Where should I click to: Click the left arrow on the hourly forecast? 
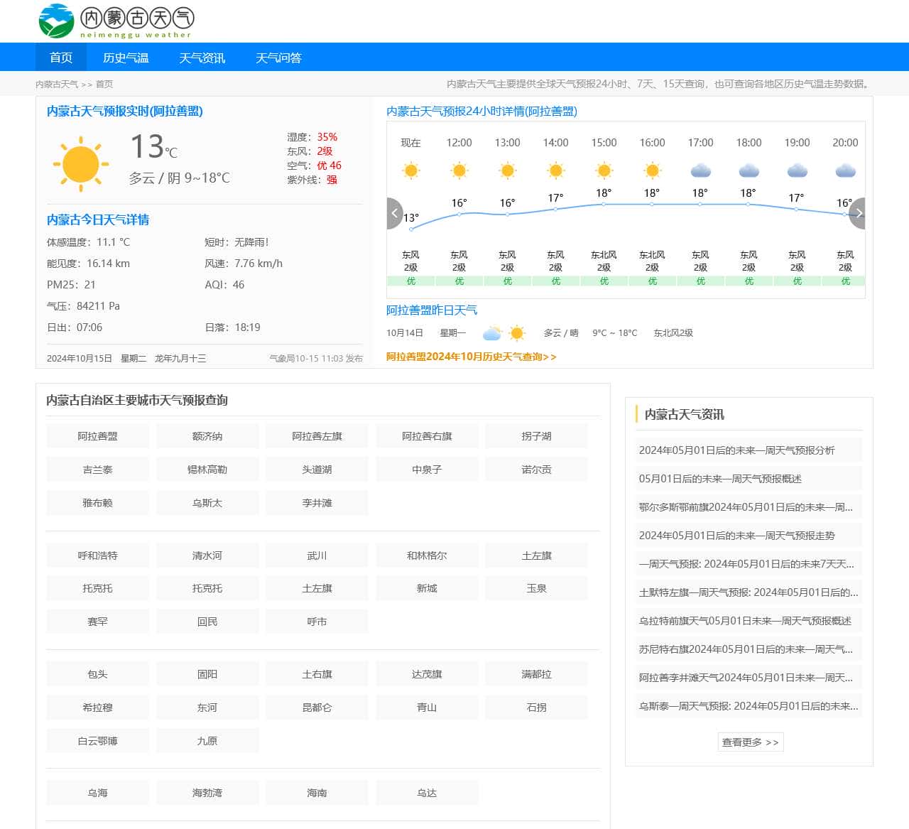click(x=395, y=213)
